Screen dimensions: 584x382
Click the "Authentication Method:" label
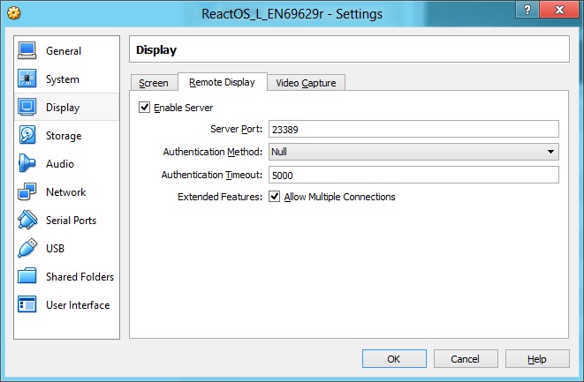[x=213, y=152]
